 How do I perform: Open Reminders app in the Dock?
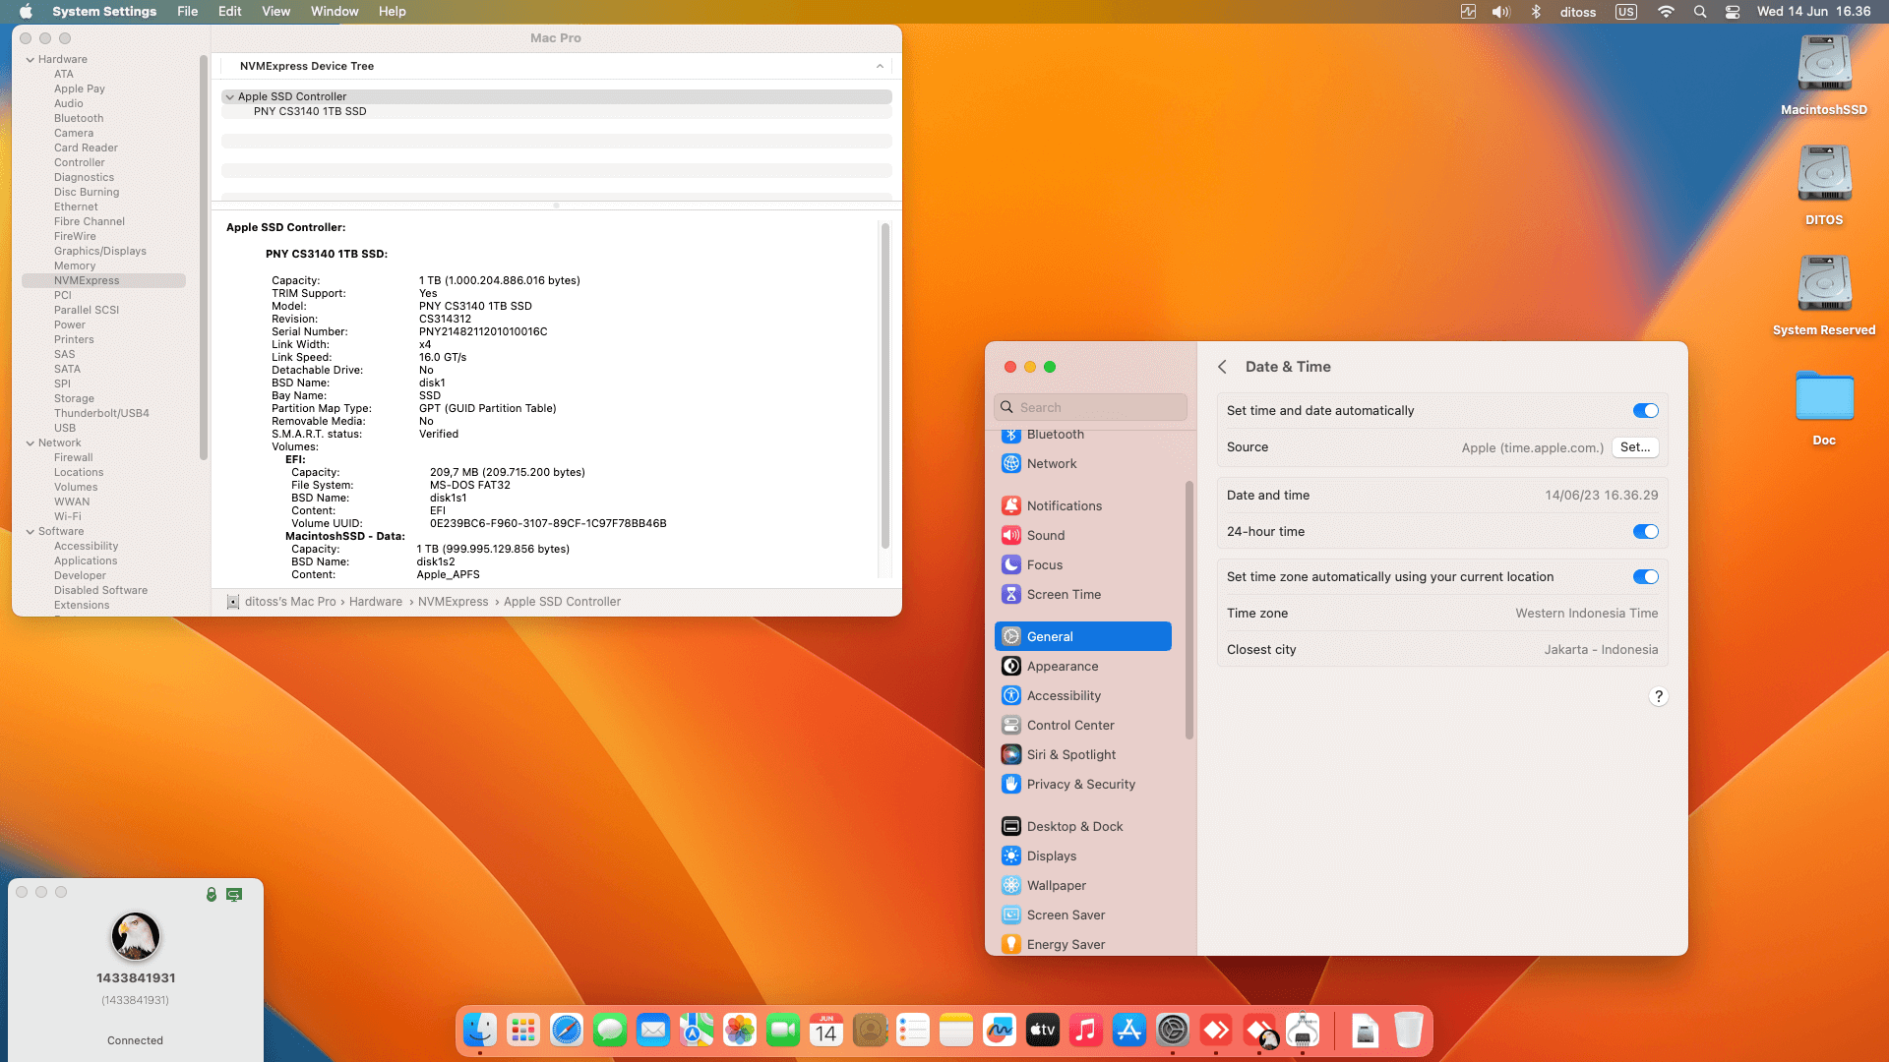pyautogui.click(x=913, y=1031)
